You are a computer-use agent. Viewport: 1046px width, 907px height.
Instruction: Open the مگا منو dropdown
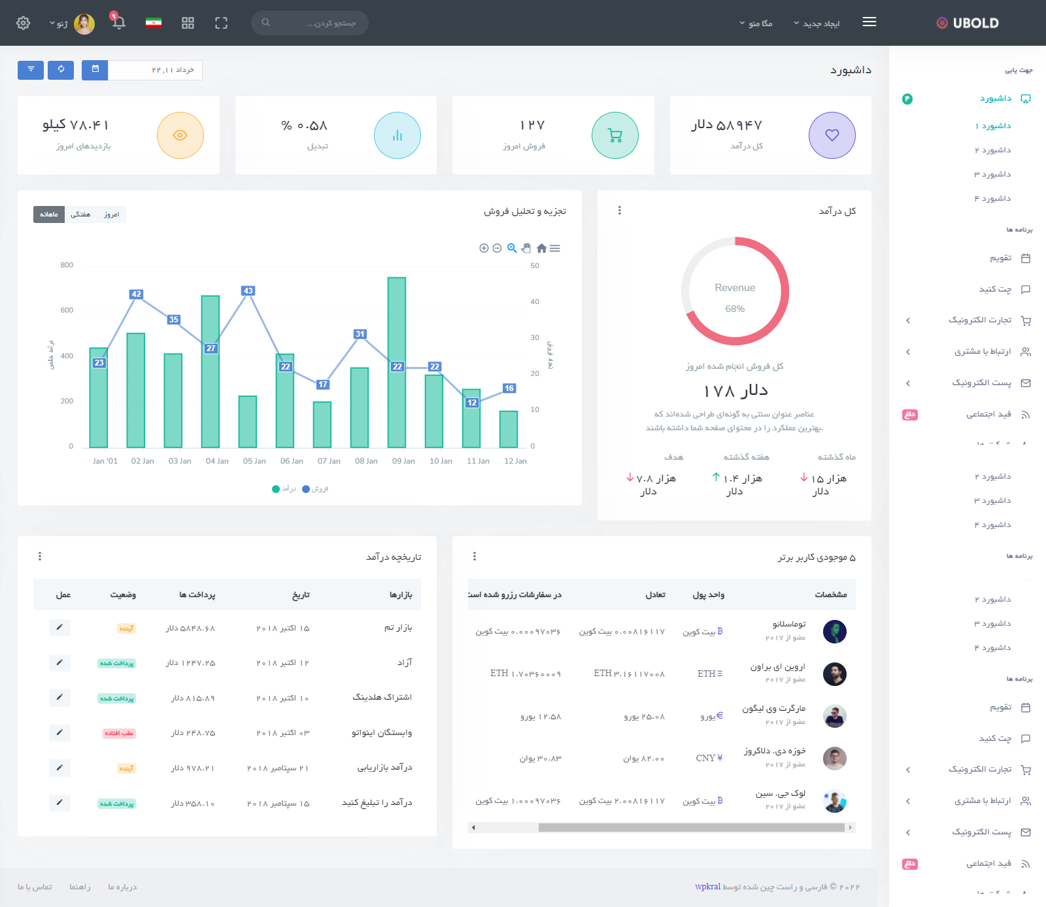756,24
